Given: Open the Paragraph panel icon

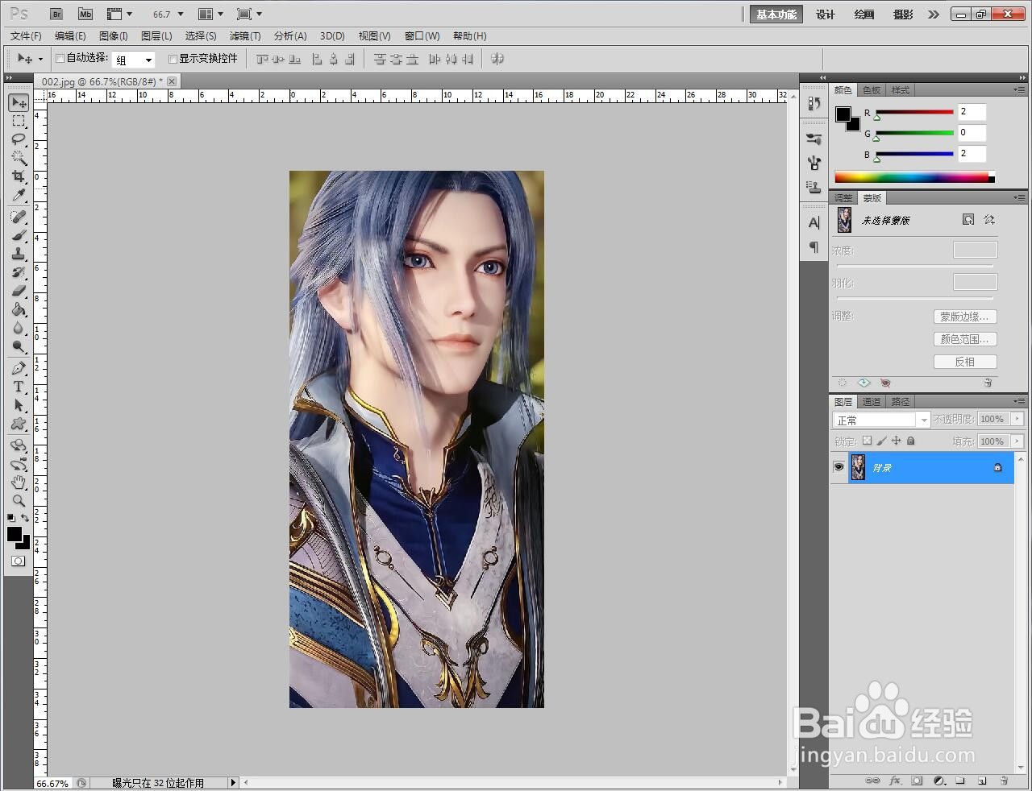Looking at the screenshot, I should [814, 246].
